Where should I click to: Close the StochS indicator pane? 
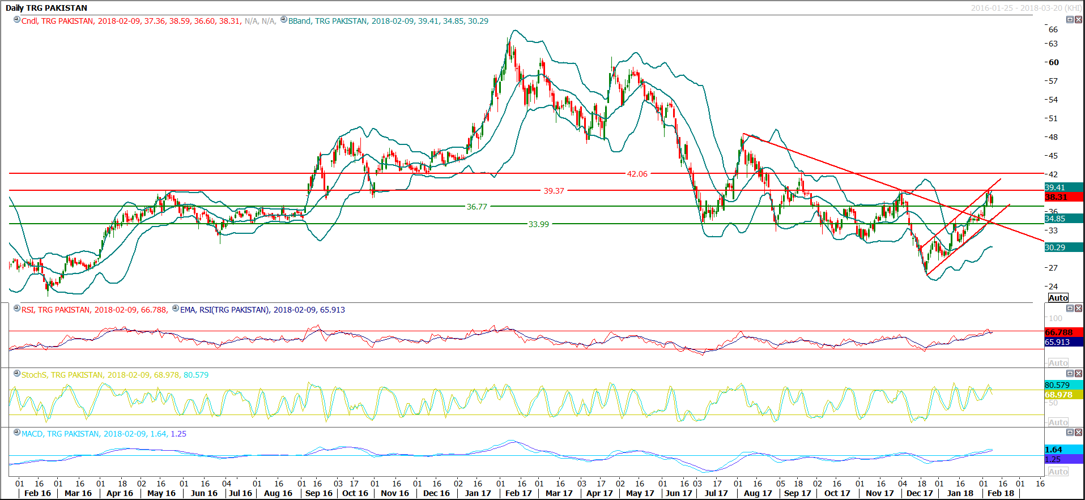(1078, 374)
